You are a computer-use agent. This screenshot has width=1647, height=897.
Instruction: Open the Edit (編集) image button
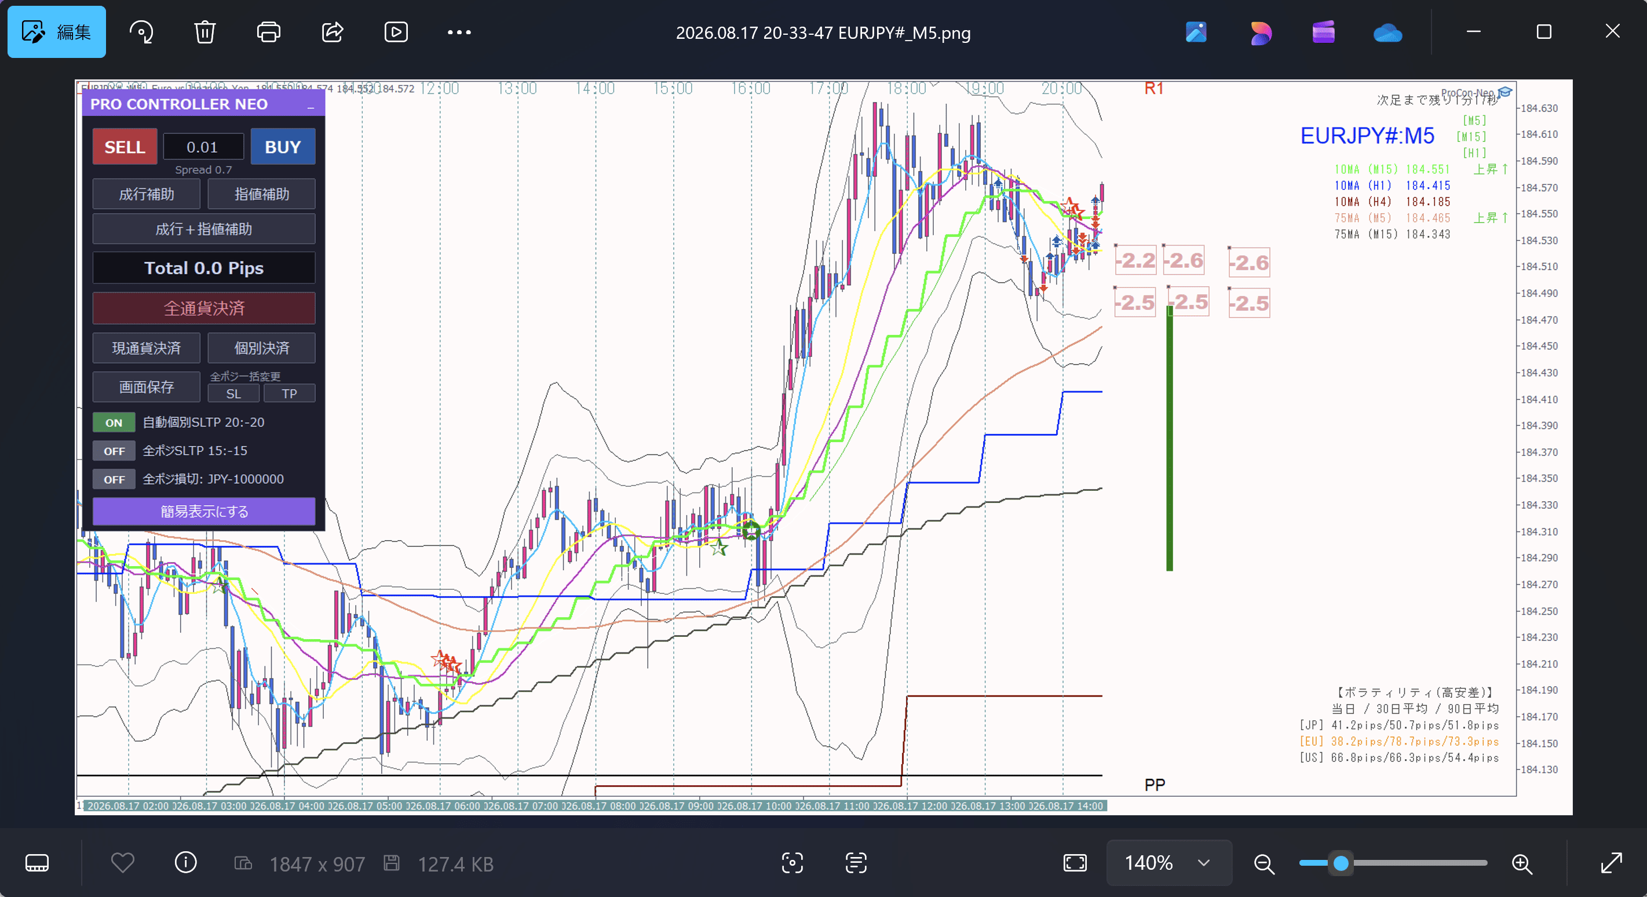pos(56,32)
